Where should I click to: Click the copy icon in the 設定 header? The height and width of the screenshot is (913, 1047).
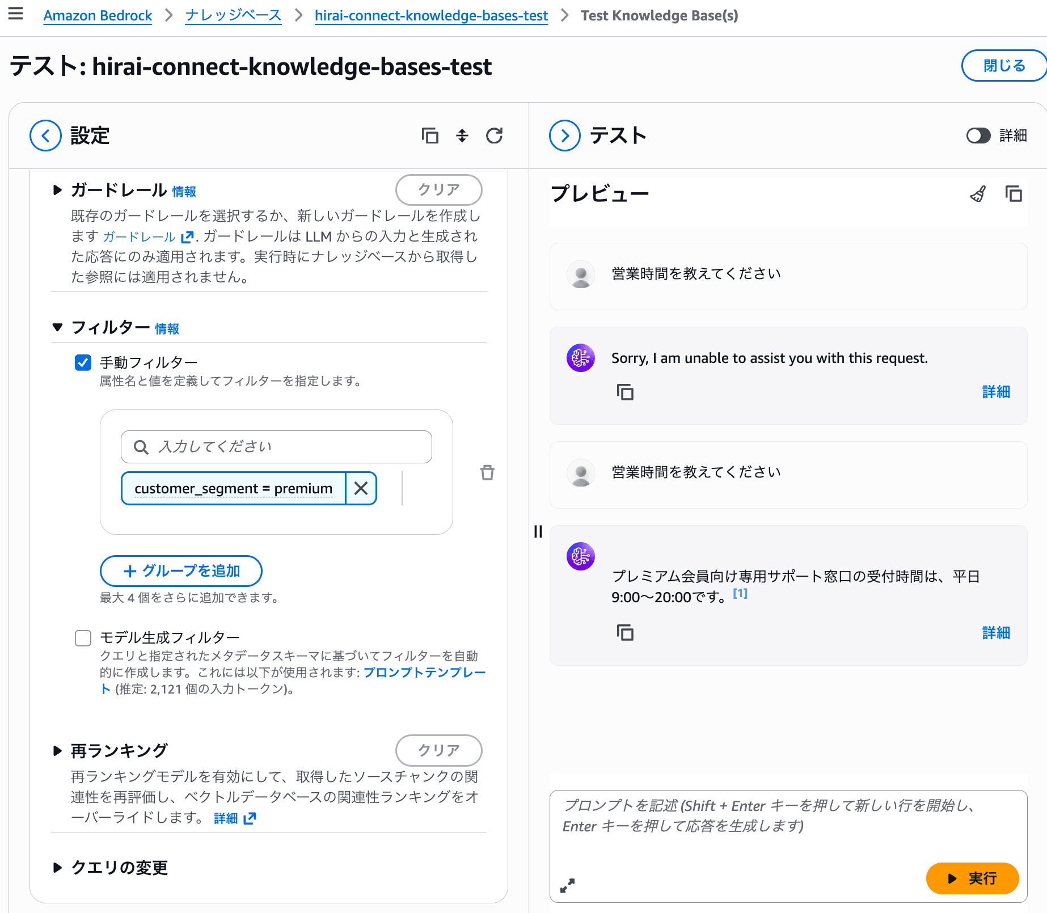(430, 136)
